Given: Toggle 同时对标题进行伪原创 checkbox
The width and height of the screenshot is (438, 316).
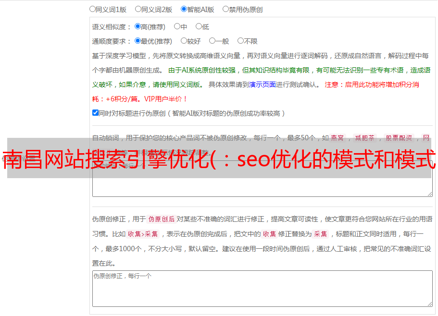Looking at the screenshot, I should point(95,113).
